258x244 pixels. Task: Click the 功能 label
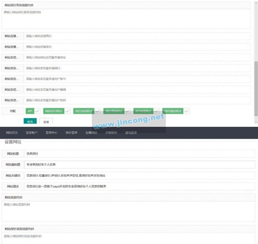point(13,111)
